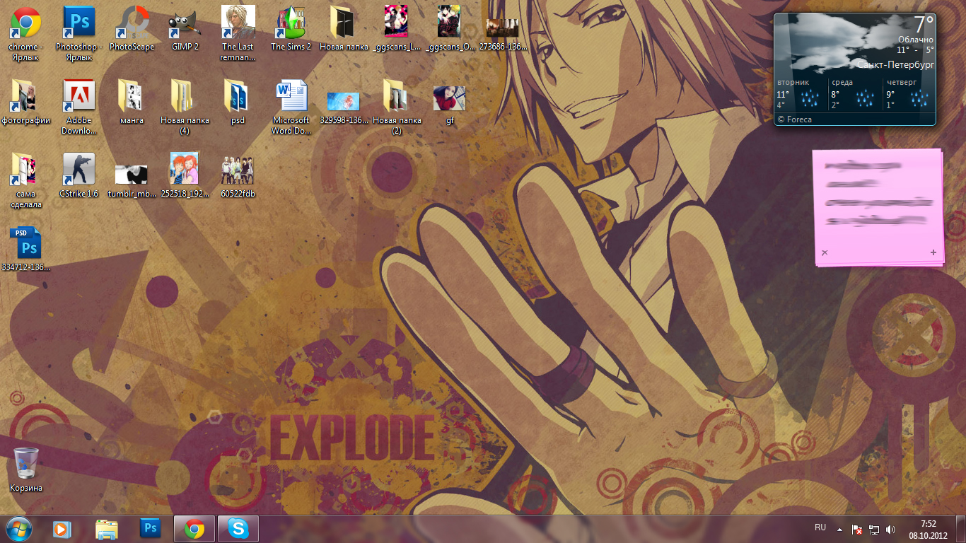Select the dark Новая папка folder in top row
The height and width of the screenshot is (543, 966).
click(x=344, y=28)
